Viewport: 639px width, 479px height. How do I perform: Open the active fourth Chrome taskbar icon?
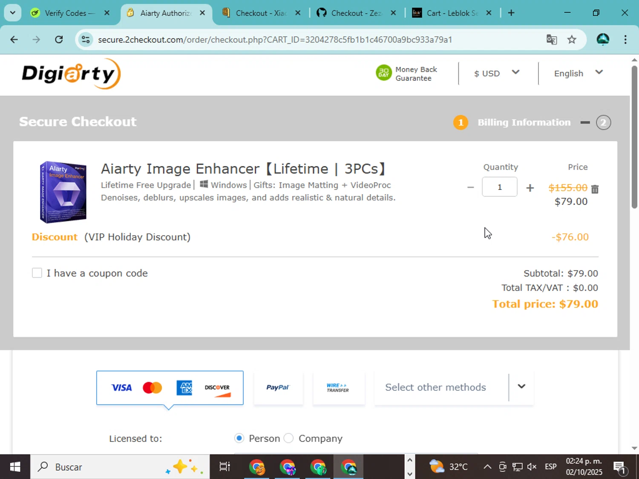349,467
